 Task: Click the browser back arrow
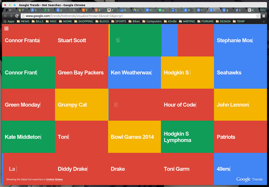[6, 16]
